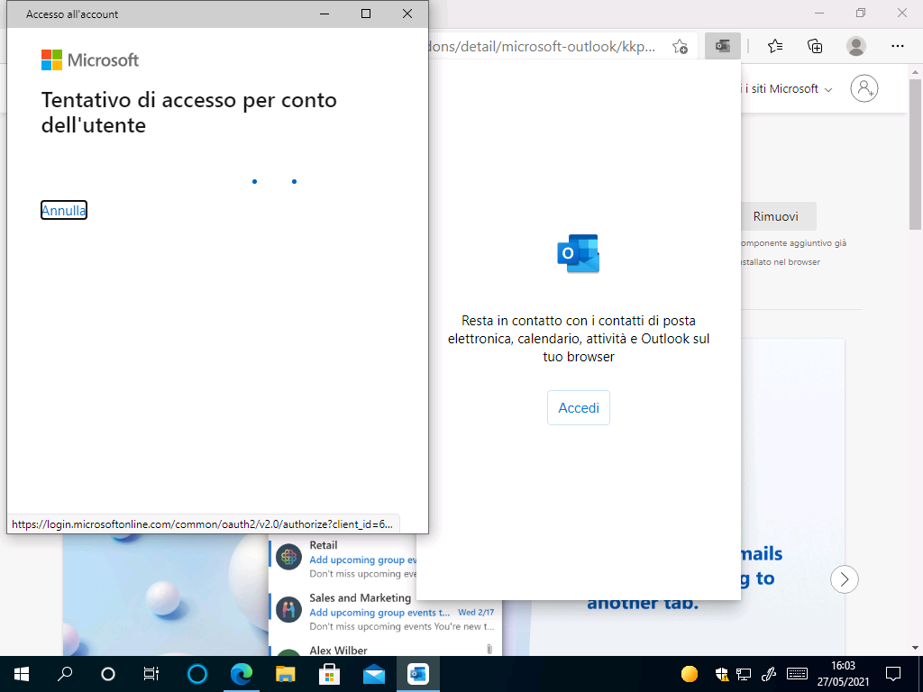The height and width of the screenshot is (692, 923).
Task: Click the Rimuovi button on add-ons page
Action: [776, 216]
